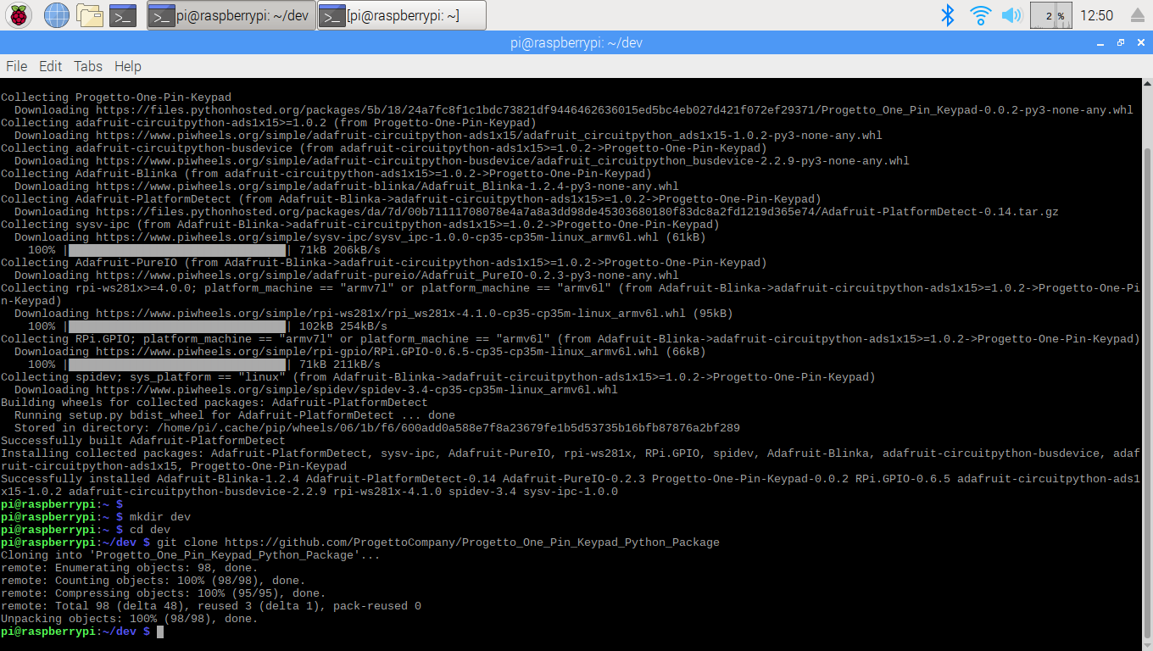
Task: Click "remote: Compressing objects: 100% (95/95)" line
Action: [x=164, y=593]
